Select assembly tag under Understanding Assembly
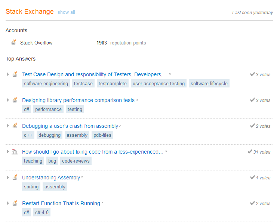The width and height of the screenshot is (280, 222). 55,186
